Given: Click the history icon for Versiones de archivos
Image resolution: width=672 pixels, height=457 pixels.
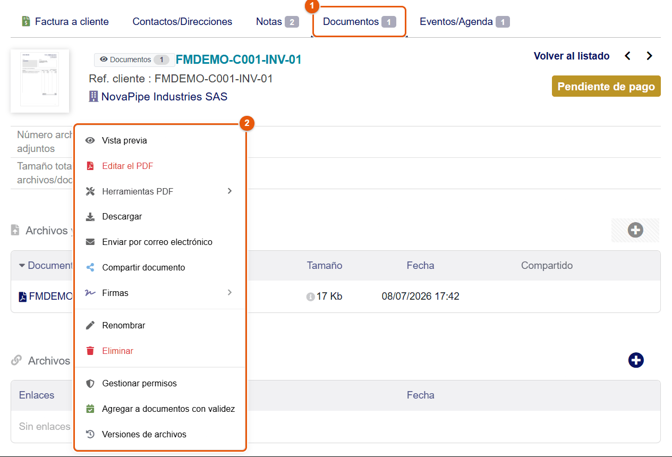Looking at the screenshot, I should pos(90,434).
